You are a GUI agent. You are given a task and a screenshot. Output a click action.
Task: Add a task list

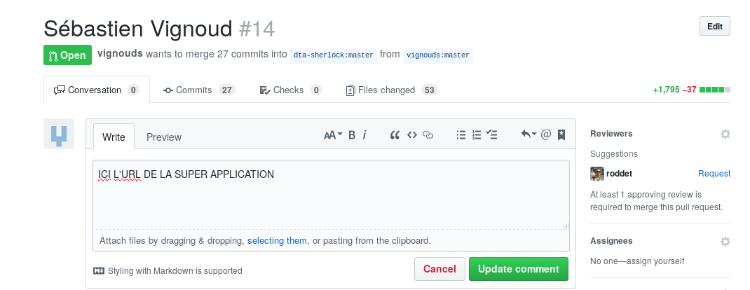pyautogui.click(x=492, y=135)
